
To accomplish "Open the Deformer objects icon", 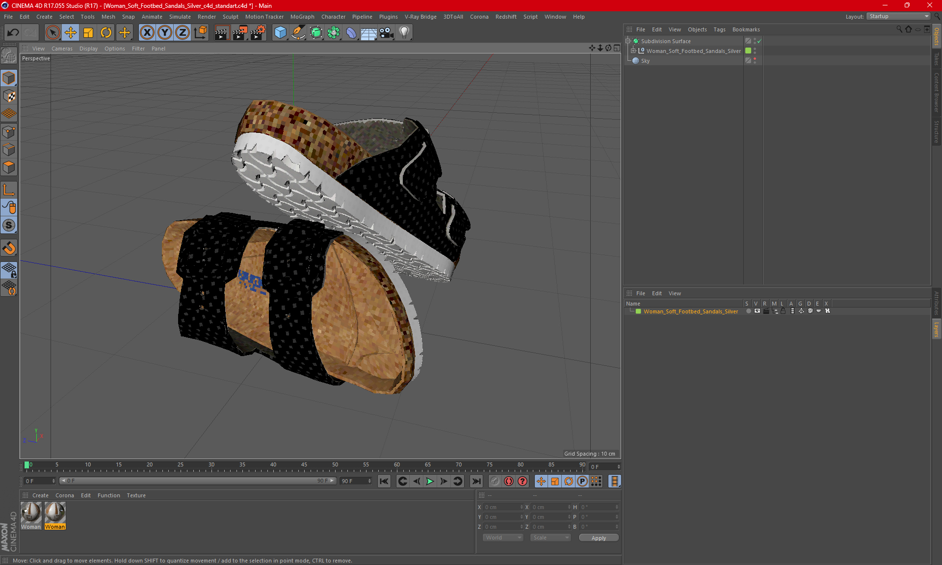I will click(x=351, y=32).
